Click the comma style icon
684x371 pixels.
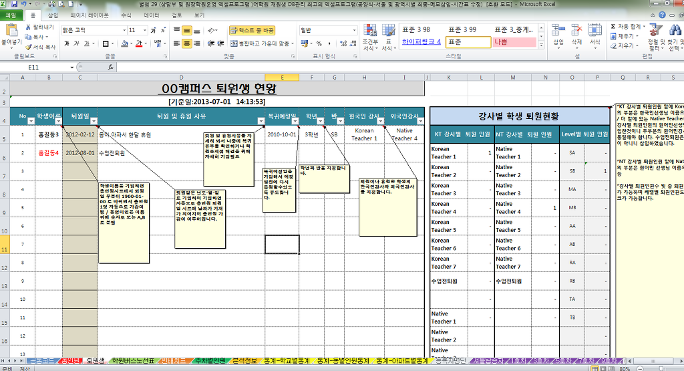[x=329, y=43]
